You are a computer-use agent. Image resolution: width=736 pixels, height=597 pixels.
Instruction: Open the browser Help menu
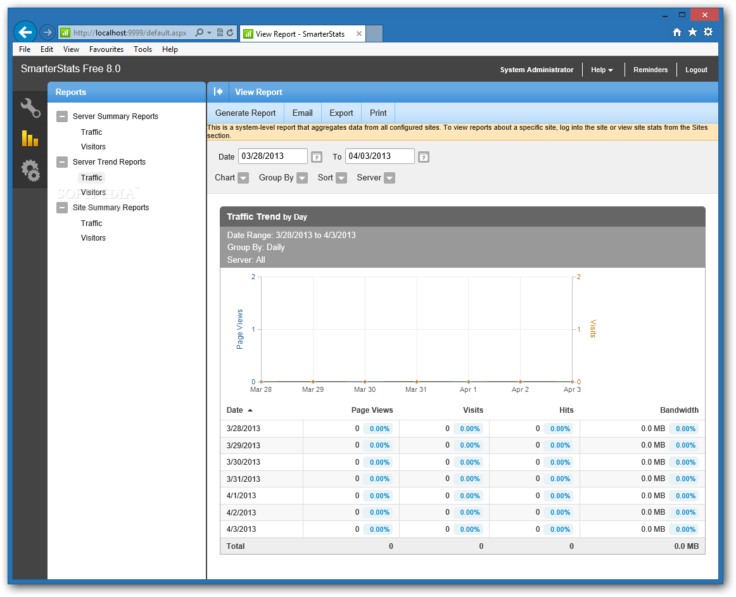tap(170, 49)
